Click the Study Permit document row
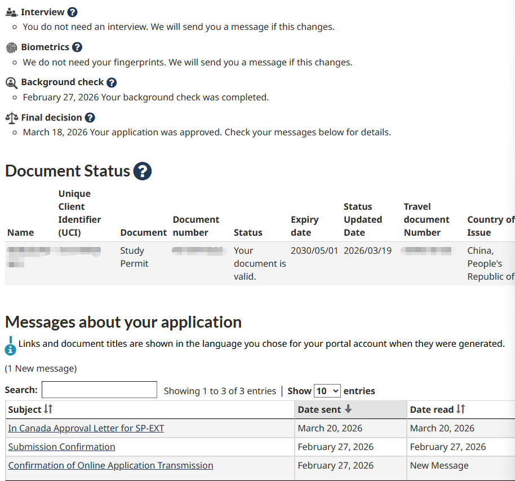Image resolution: width=515 pixels, height=481 pixels. [132, 257]
